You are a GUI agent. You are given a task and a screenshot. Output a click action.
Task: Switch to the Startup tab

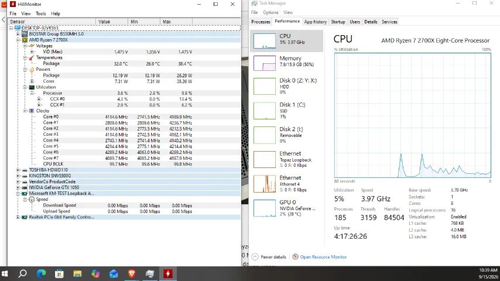pyautogui.click(x=338, y=22)
